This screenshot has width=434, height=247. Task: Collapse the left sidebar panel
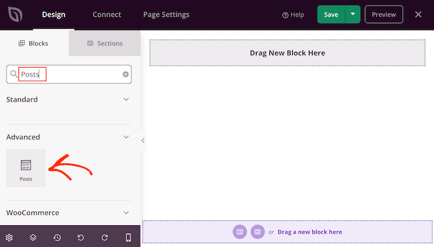point(143,140)
